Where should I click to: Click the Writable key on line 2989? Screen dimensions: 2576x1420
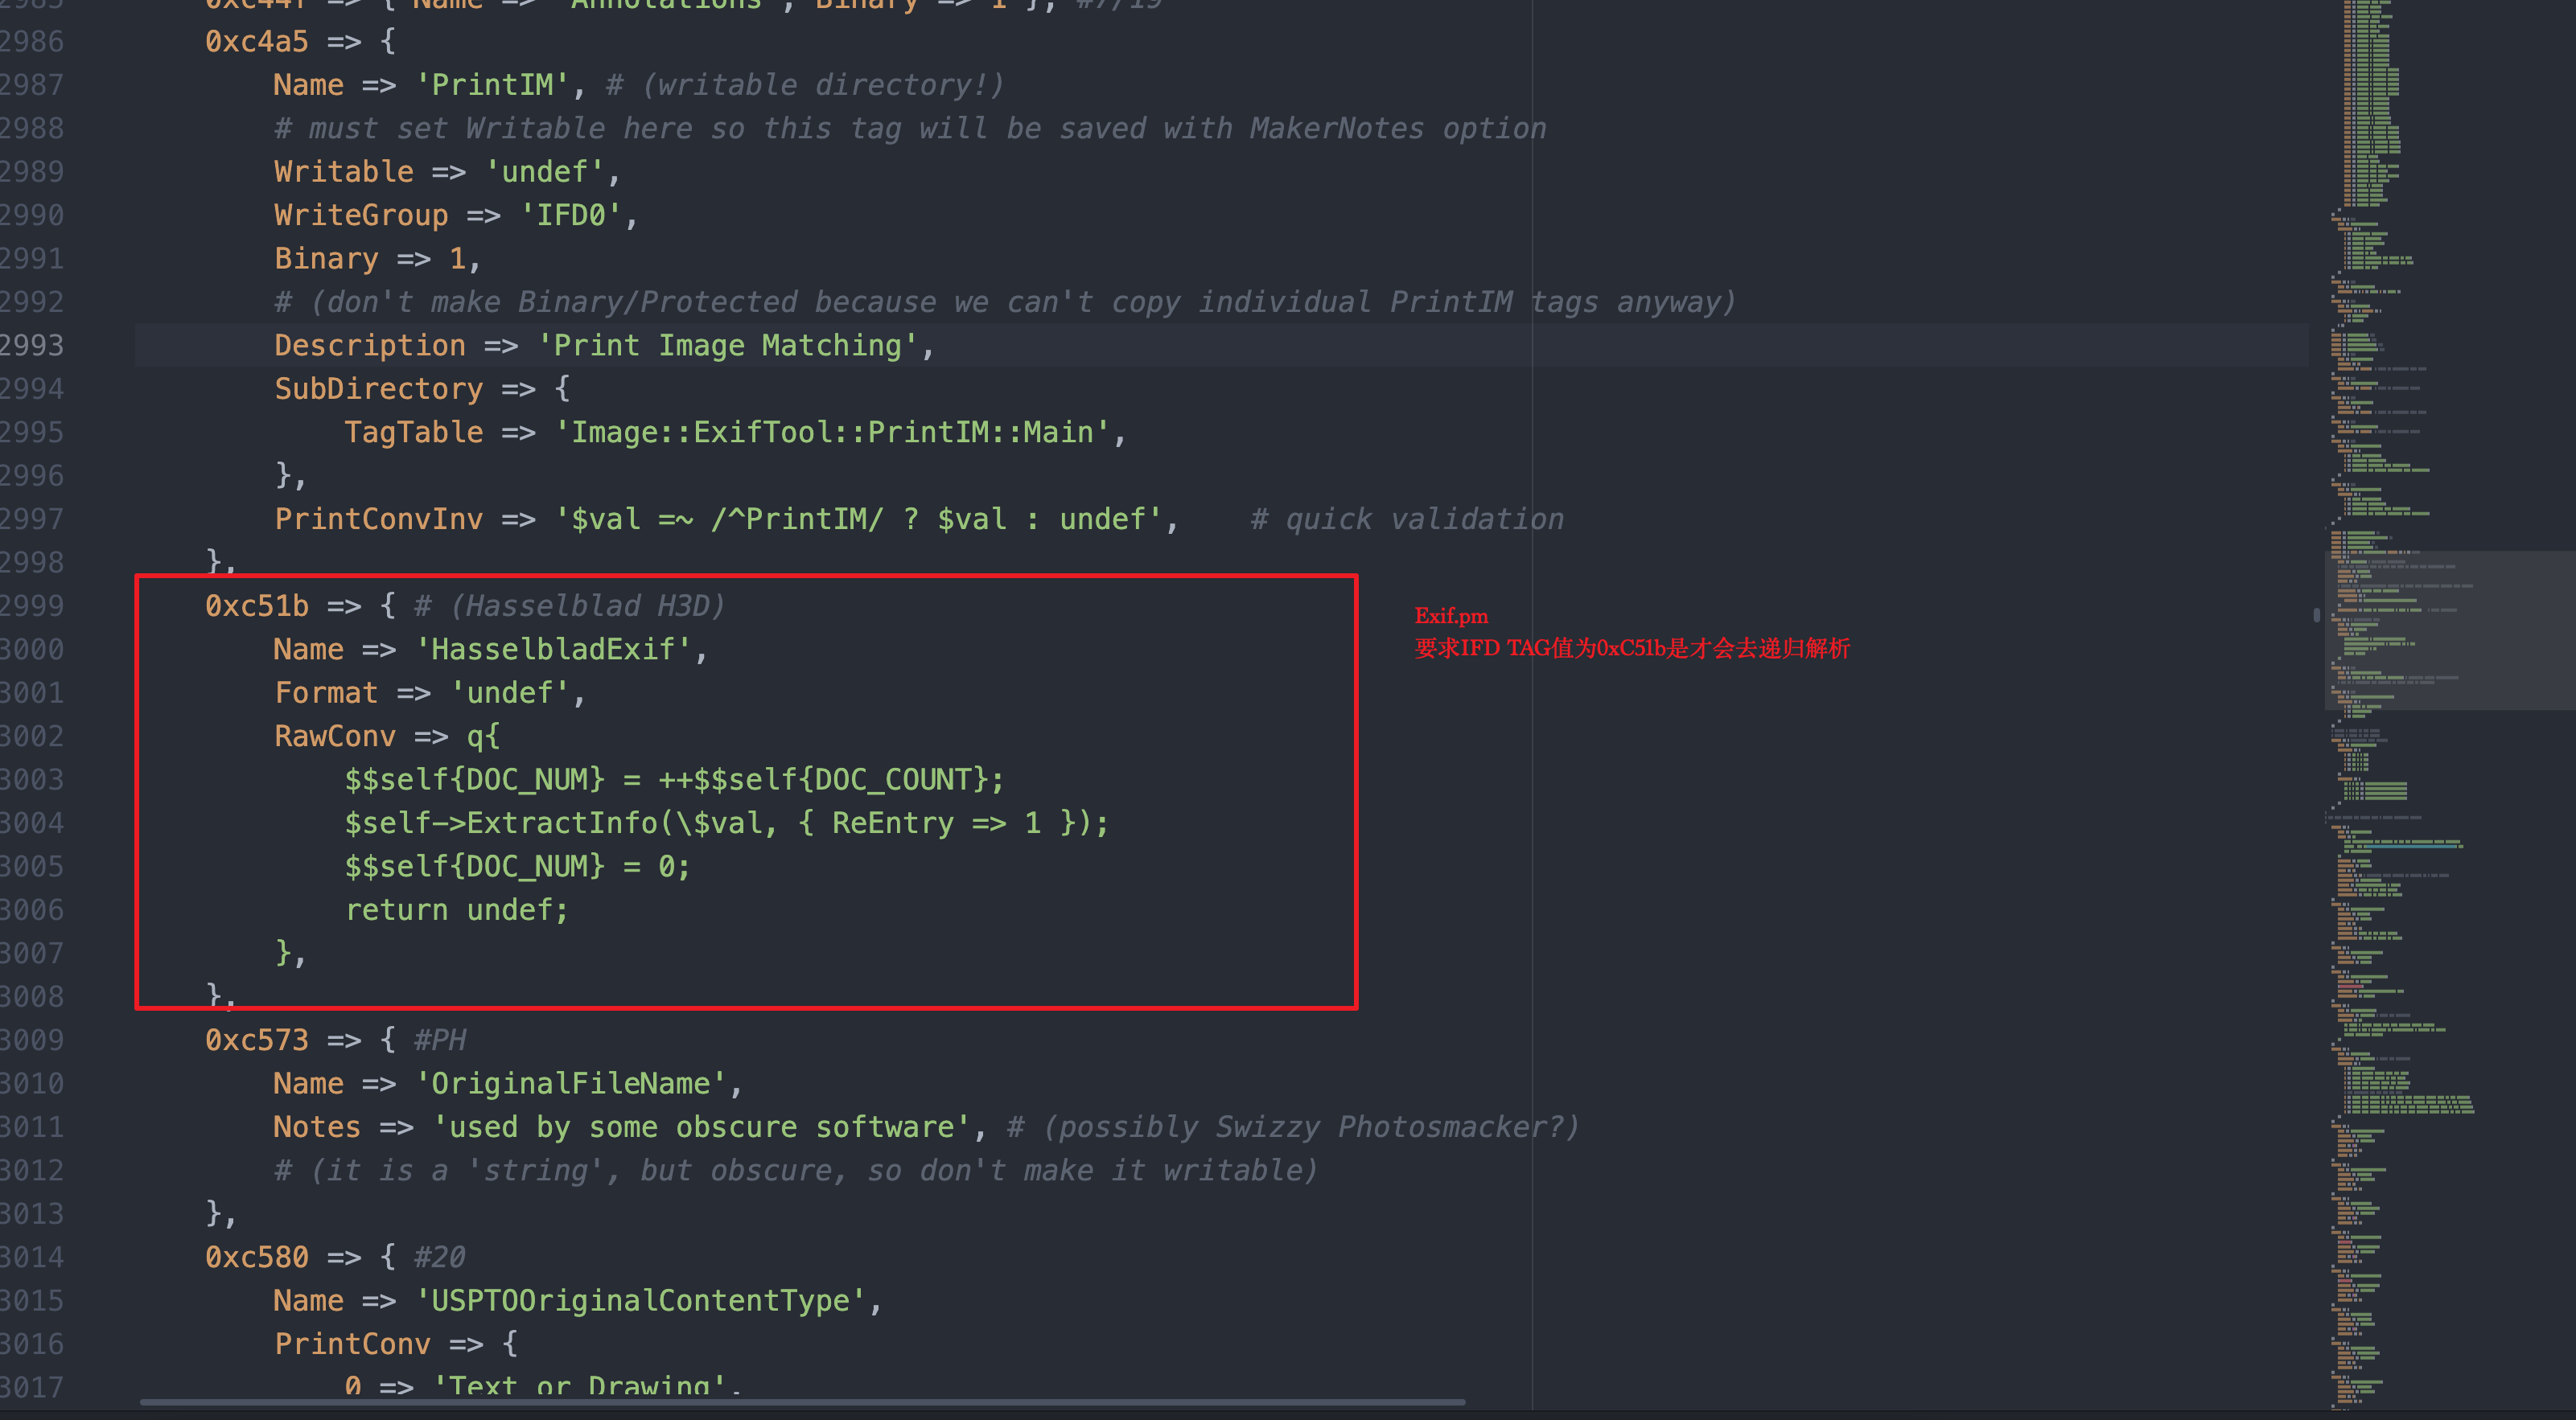[344, 171]
